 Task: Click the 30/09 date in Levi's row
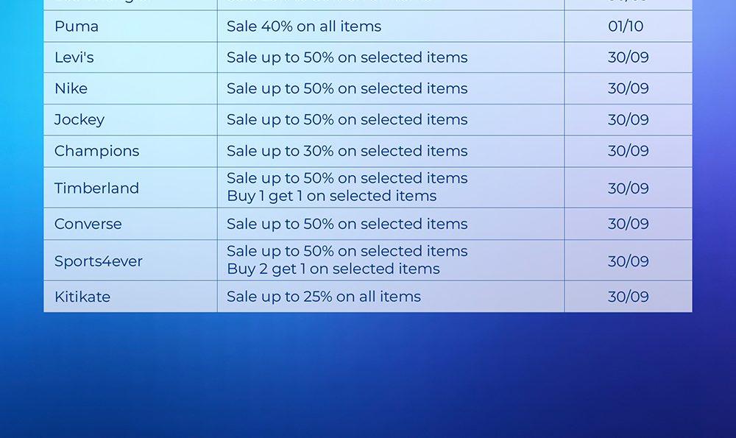629,57
